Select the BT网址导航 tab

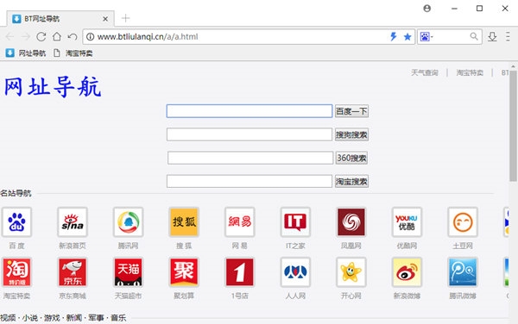pos(60,19)
